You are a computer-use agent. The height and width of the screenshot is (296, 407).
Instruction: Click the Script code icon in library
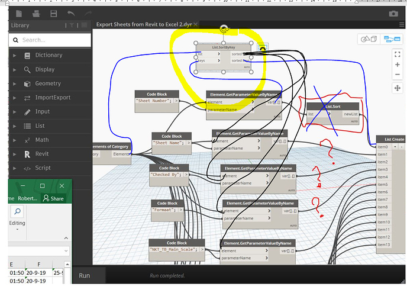pyautogui.click(x=27, y=169)
